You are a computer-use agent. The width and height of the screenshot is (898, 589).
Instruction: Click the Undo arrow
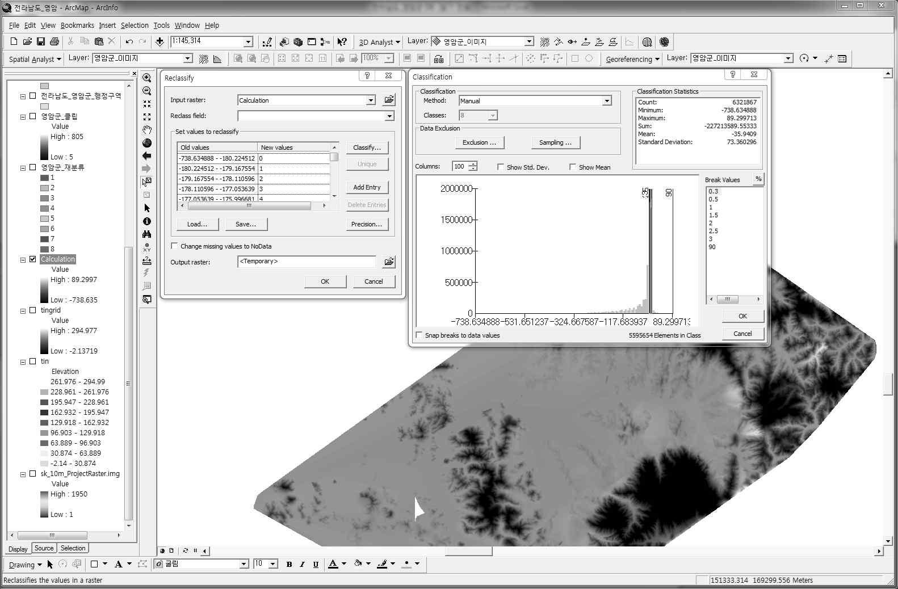129,41
